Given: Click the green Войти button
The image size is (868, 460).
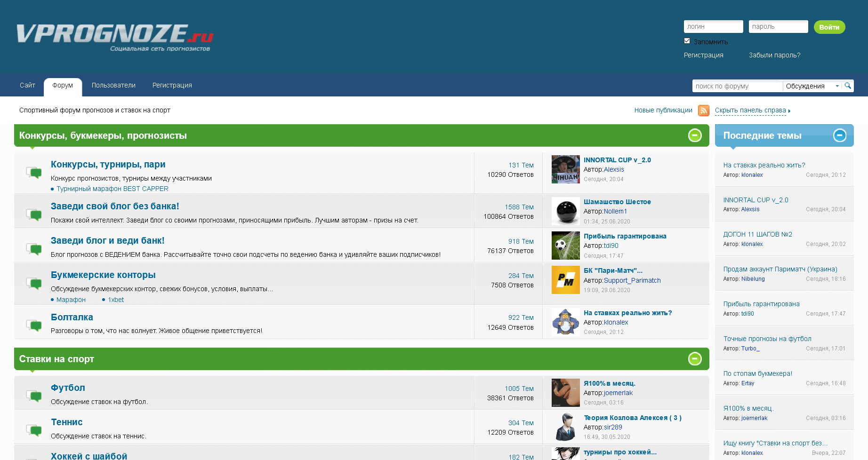Looking at the screenshot, I should [829, 27].
